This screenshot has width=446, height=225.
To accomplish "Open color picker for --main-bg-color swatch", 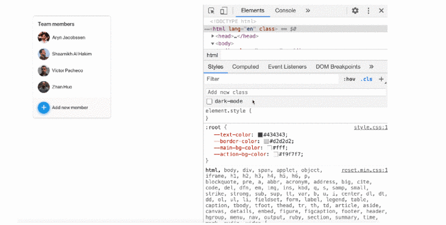I will tap(270, 148).
